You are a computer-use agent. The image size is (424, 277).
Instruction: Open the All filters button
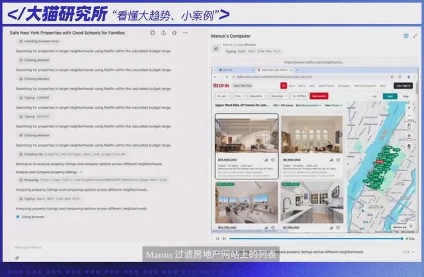pos(299,96)
